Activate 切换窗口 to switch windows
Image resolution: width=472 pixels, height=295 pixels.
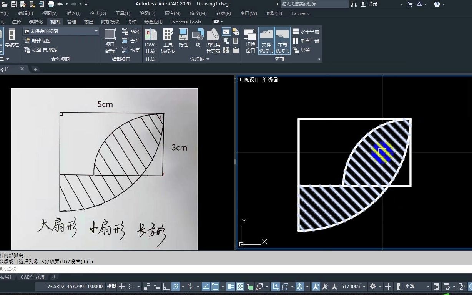click(250, 40)
